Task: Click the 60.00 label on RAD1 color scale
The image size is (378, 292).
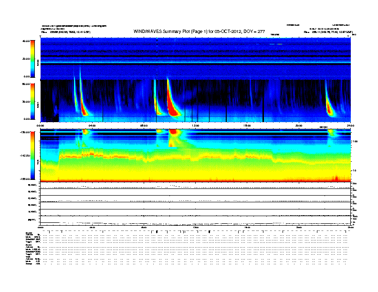Action: [x=26, y=84]
